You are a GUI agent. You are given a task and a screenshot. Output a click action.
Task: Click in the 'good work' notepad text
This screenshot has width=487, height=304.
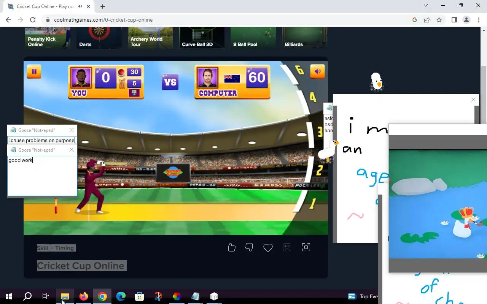(42, 176)
